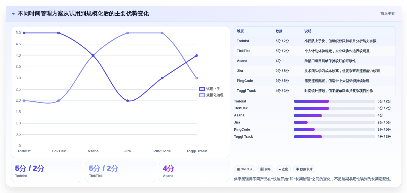
Task: Click the Jira progress bar
Action: (335, 122)
